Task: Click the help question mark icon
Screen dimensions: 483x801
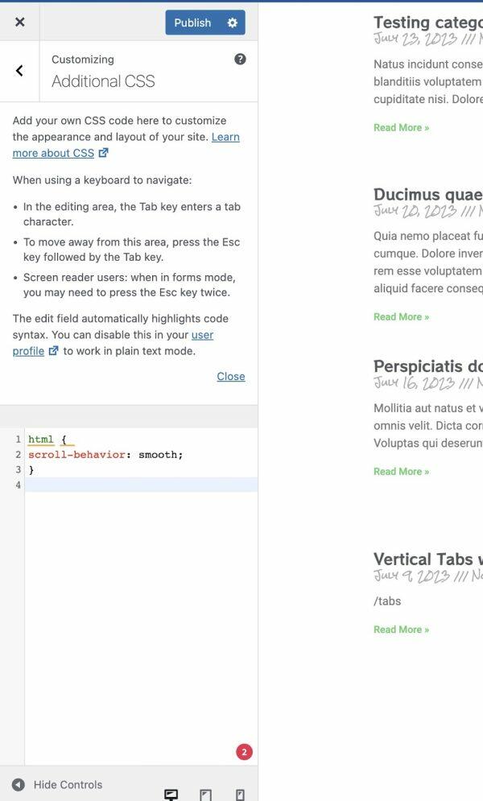Action: tap(238, 58)
